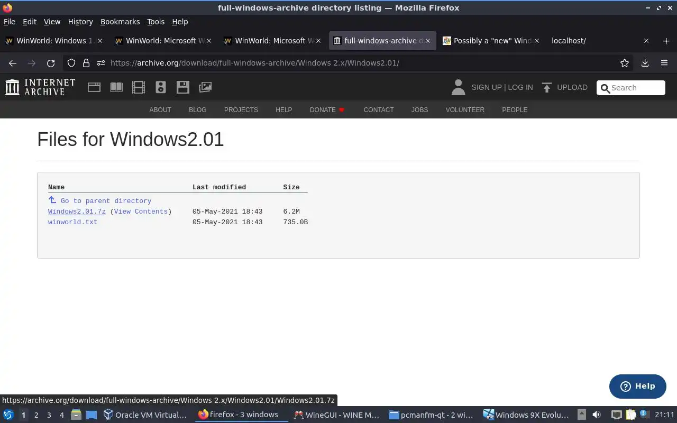Reload the page with refresh icon
677x423 pixels.
pos(51,63)
